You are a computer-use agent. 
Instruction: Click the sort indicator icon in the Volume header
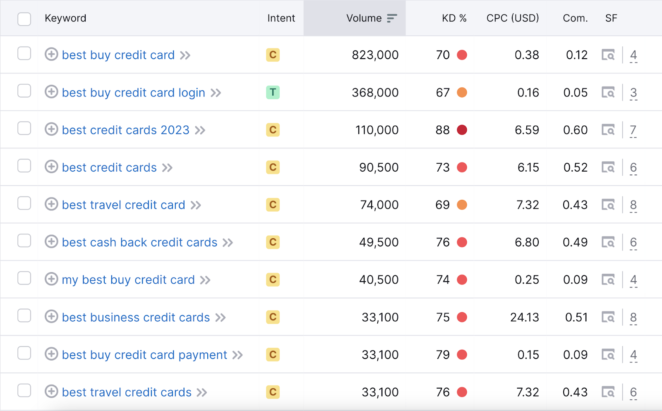pyautogui.click(x=391, y=18)
